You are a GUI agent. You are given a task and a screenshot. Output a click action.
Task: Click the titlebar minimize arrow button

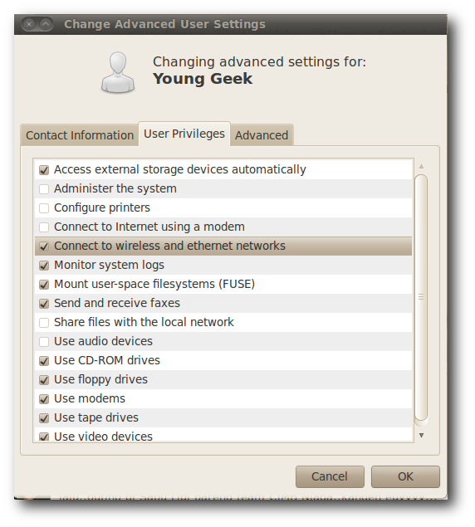46,24
